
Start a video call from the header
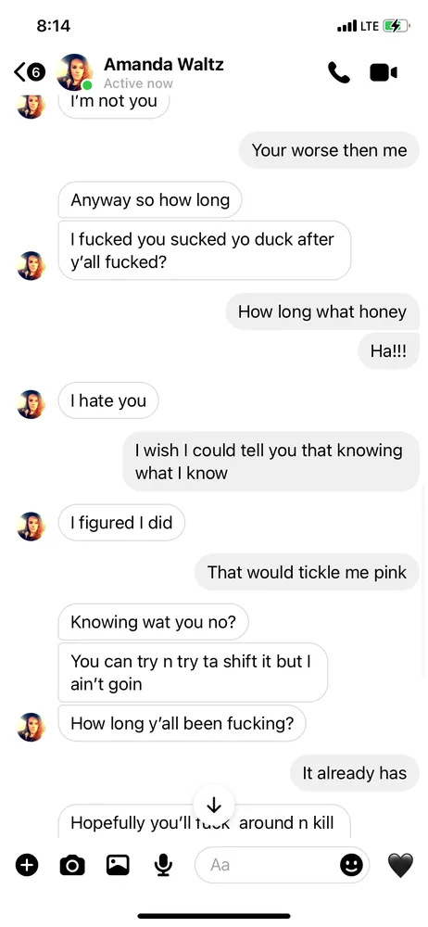click(x=384, y=72)
